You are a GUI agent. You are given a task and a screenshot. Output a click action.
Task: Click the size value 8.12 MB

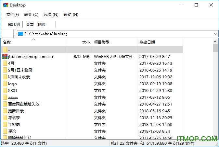tap(82, 57)
